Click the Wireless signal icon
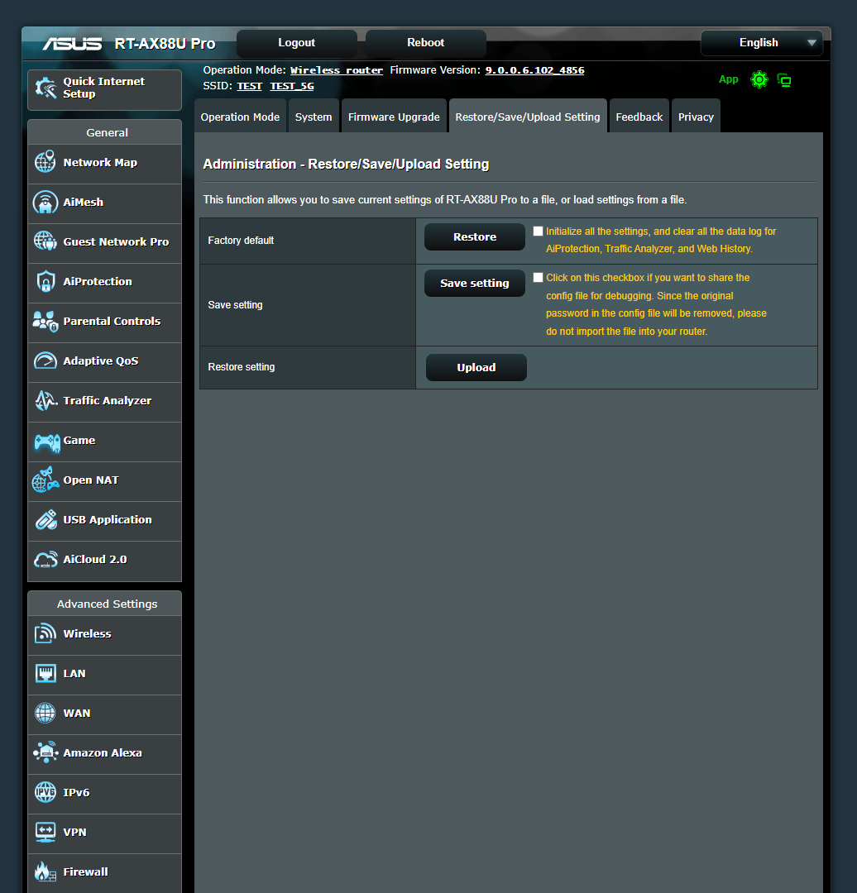This screenshot has width=857, height=893. tap(45, 633)
